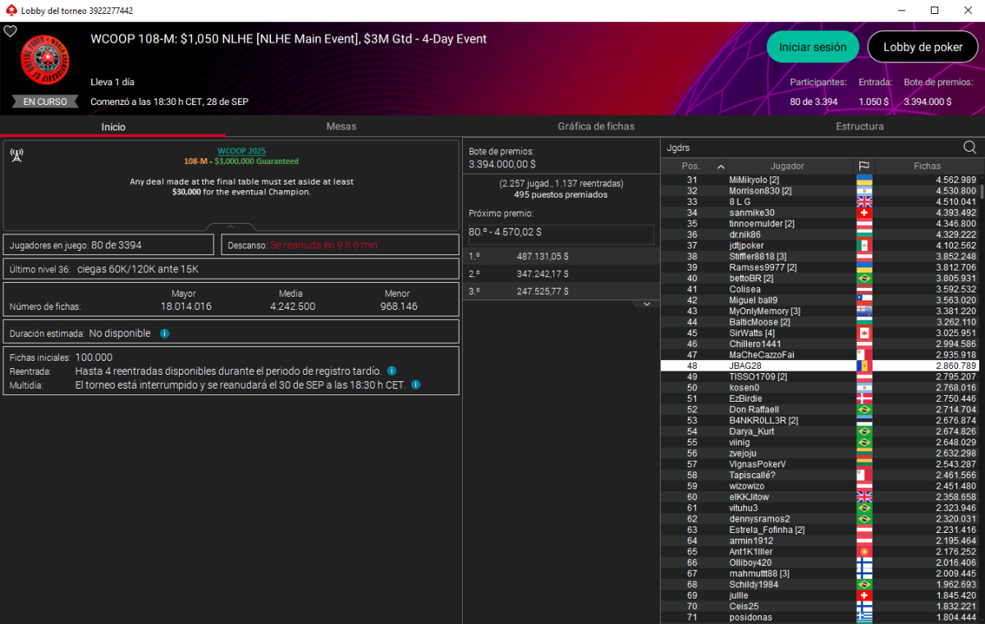985x624 pixels.
Task: Click next prize box 80.º - 4.570,02 $
Action: [561, 234]
